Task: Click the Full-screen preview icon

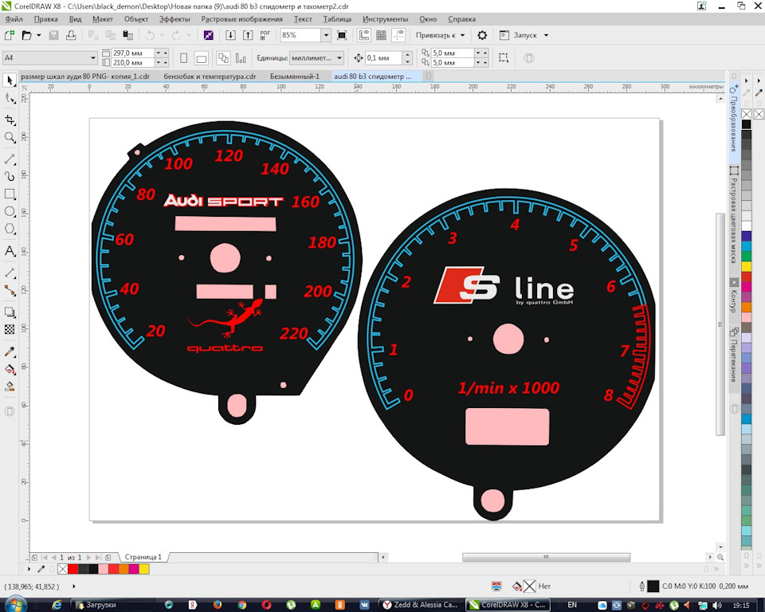Action: pyautogui.click(x=342, y=35)
